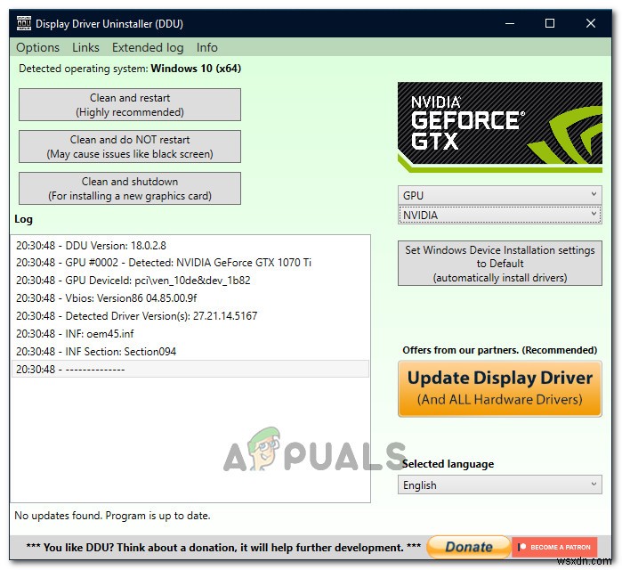Select log line INF: oem45.inf
622x570 pixels.
point(190,334)
